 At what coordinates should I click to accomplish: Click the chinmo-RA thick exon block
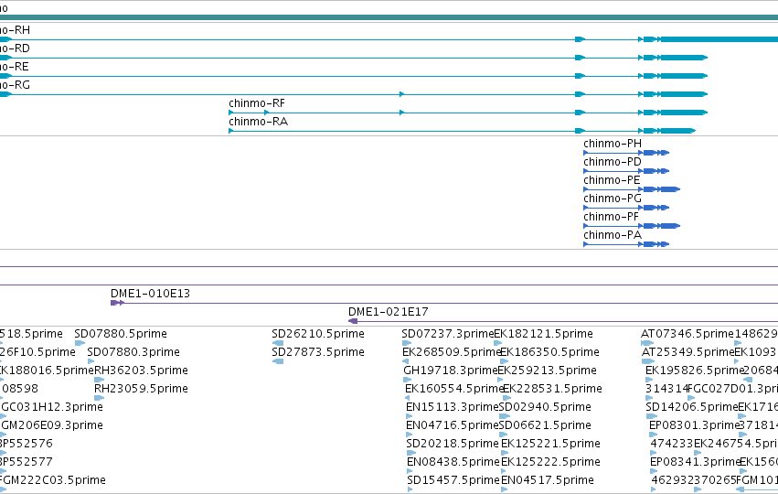(677, 131)
